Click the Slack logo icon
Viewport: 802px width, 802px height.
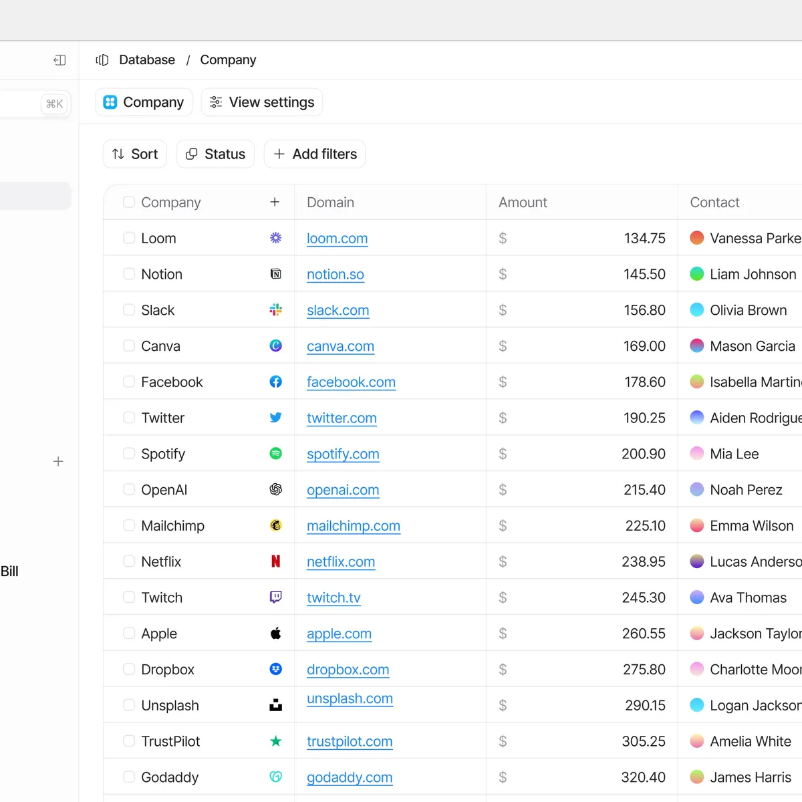(275, 310)
